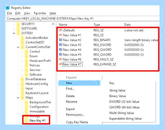Collapse the CurrentControlSet node
Viewport: 165px width, 130px height.
point(18,47)
